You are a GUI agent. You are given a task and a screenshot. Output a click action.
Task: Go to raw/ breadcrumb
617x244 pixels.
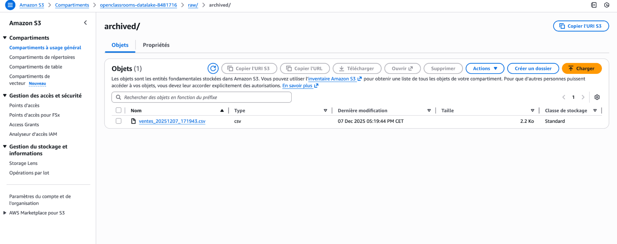pyautogui.click(x=193, y=5)
